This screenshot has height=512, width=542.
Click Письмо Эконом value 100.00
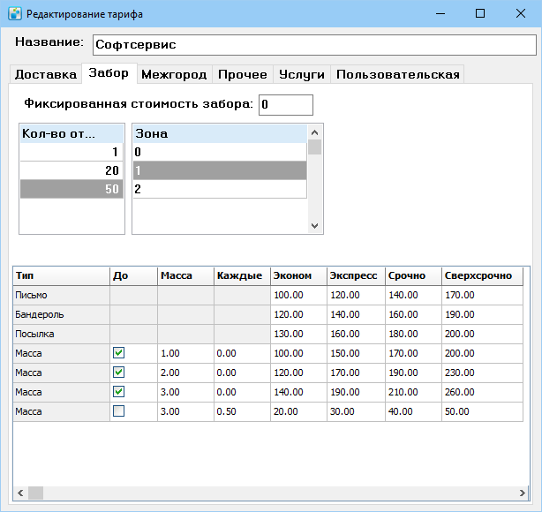(x=298, y=295)
